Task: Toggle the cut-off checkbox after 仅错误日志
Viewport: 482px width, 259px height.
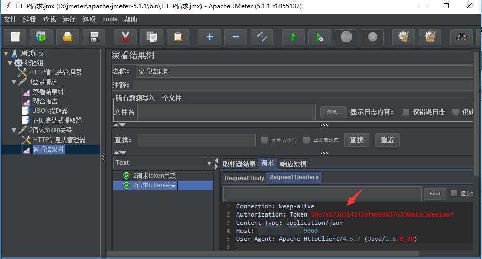Action: 455,112
